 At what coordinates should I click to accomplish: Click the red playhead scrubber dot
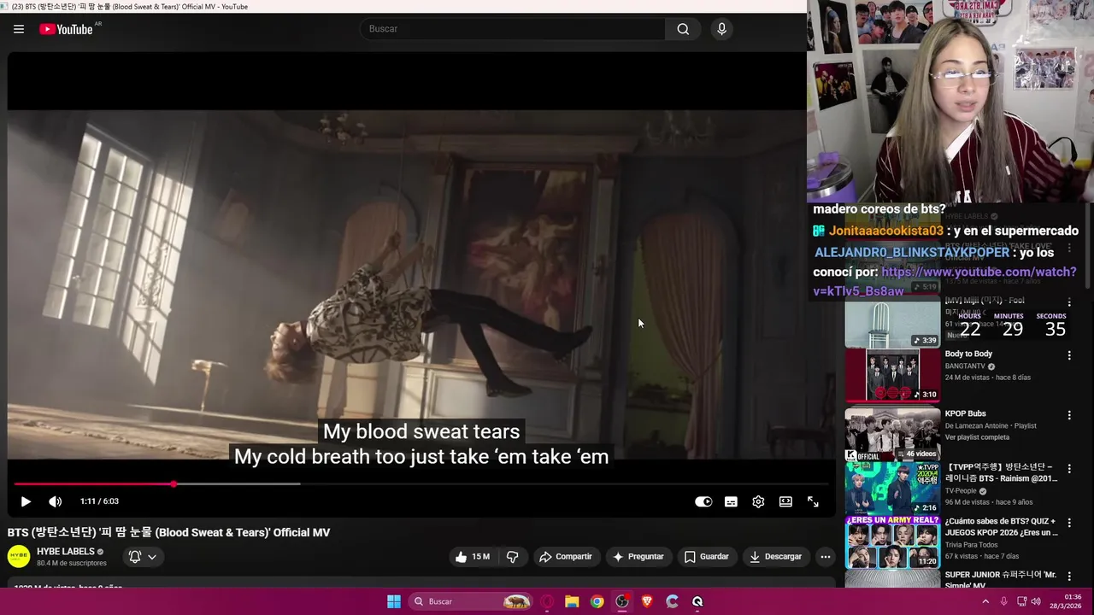(x=174, y=484)
